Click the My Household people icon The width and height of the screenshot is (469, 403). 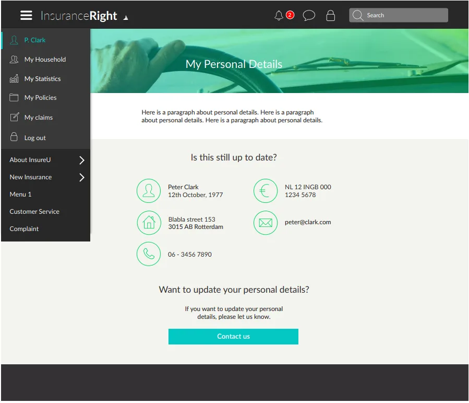point(14,60)
